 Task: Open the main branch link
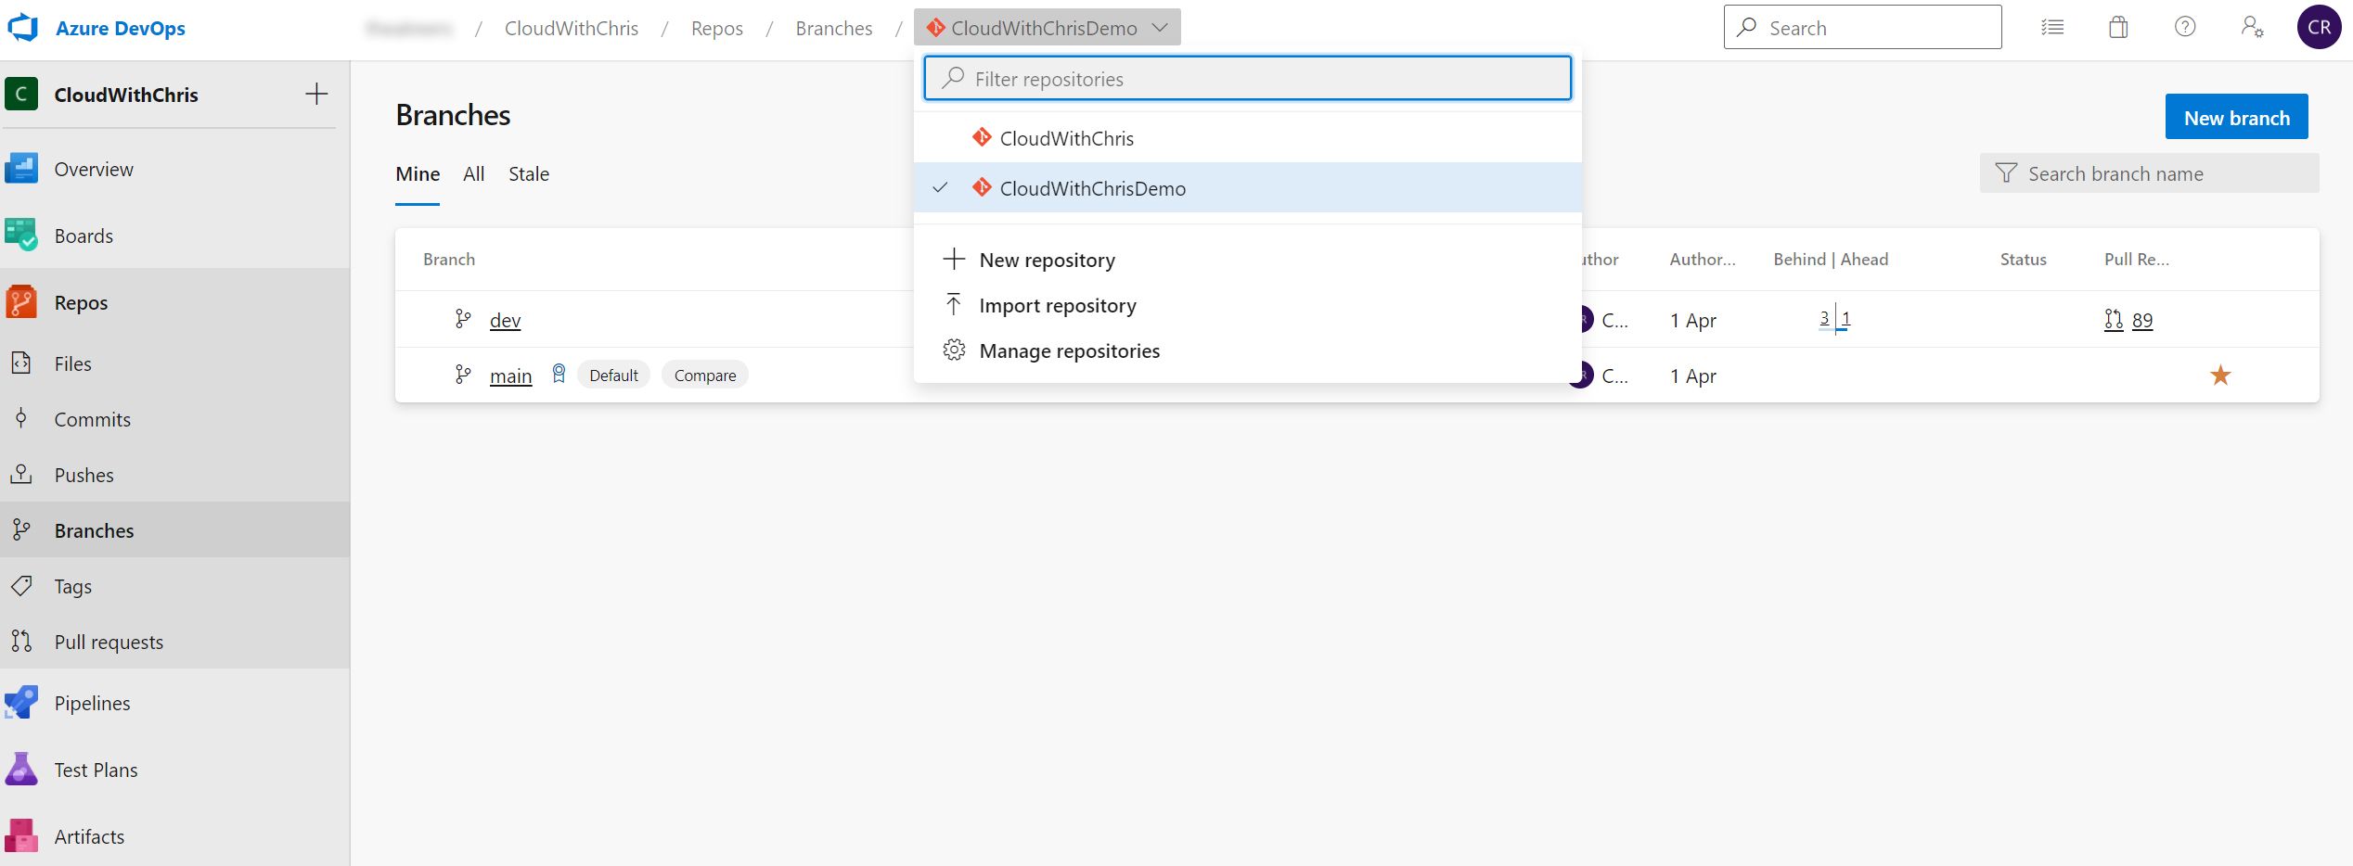point(510,376)
